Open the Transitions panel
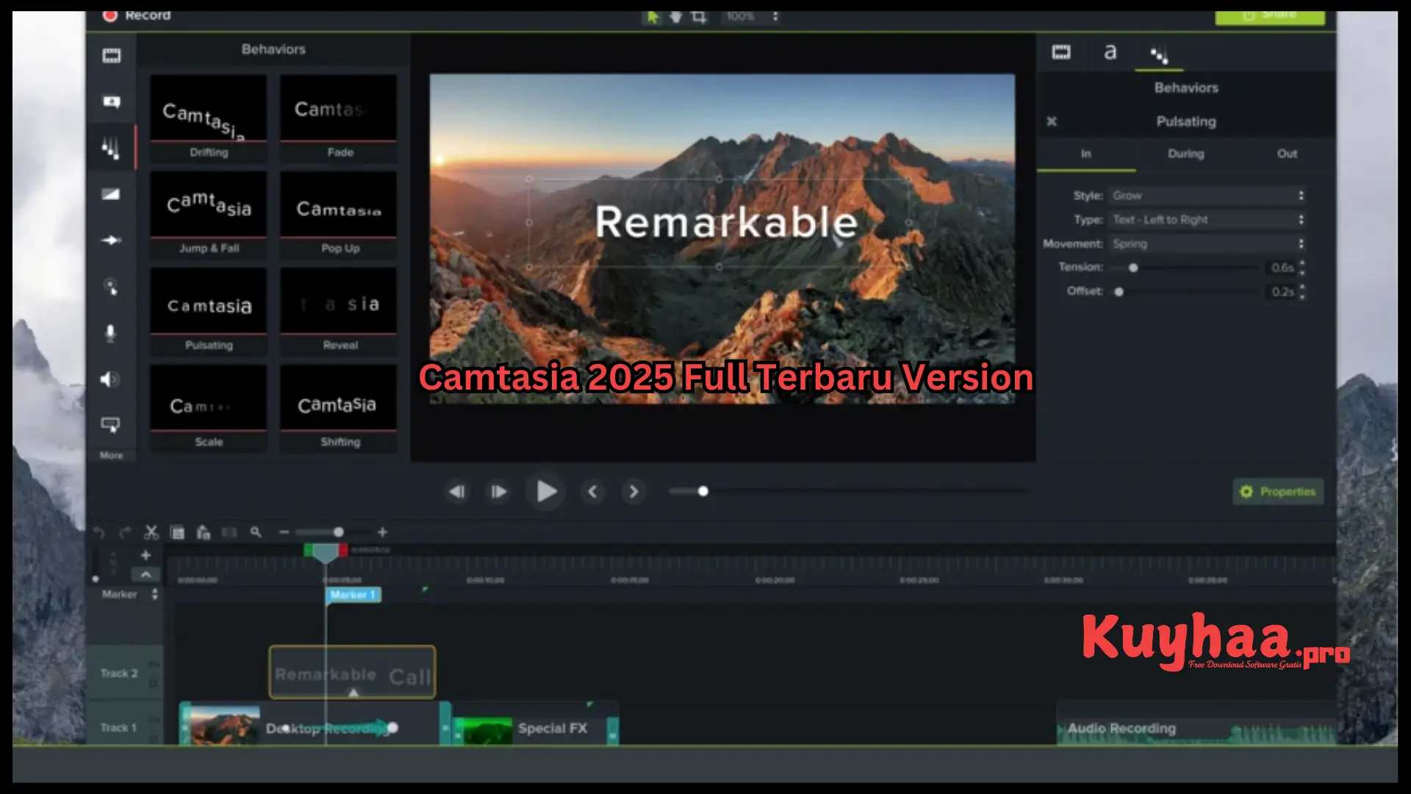Image resolution: width=1411 pixels, height=794 pixels. (x=111, y=193)
